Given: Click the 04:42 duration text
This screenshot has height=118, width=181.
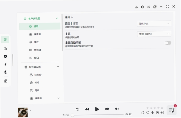Looking at the screenshot, I should [129, 114].
